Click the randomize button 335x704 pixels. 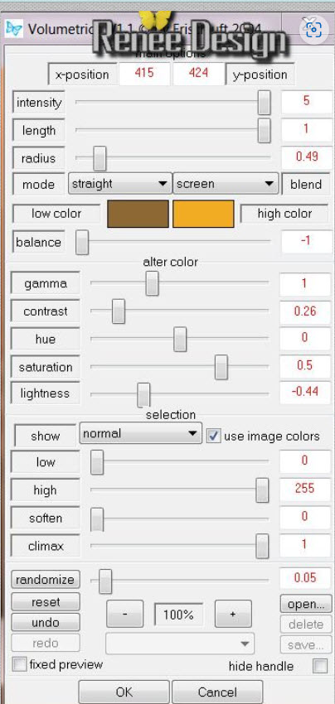[x=46, y=580]
